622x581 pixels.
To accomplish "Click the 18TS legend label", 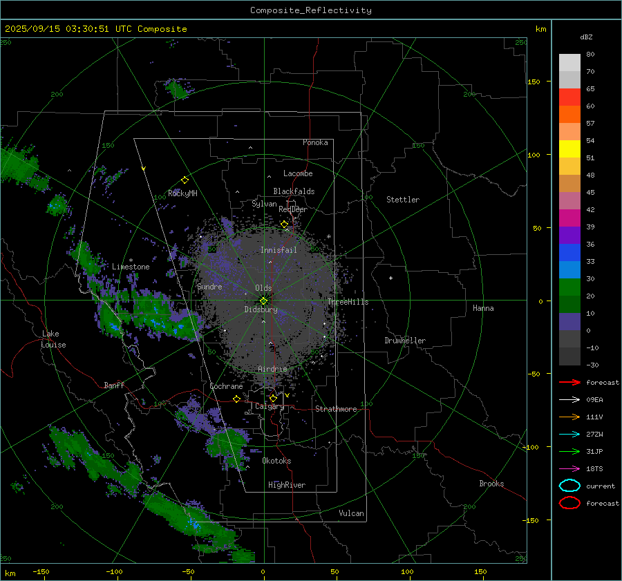I will pos(594,469).
